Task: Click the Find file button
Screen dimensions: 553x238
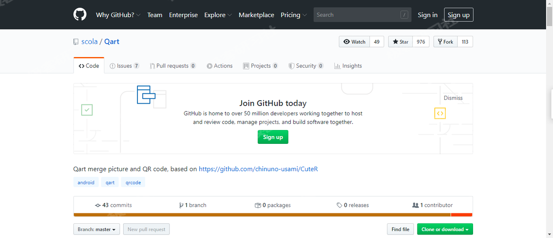Action: point(400,229)
